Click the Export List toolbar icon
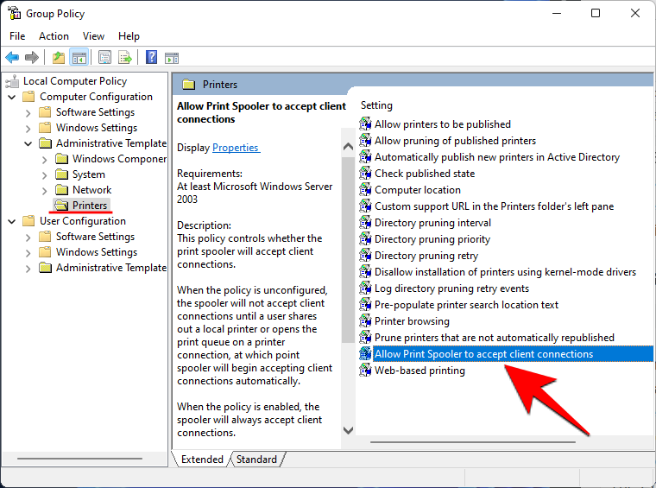Screen dimensions: 656x488 click(x=124, y=57)
